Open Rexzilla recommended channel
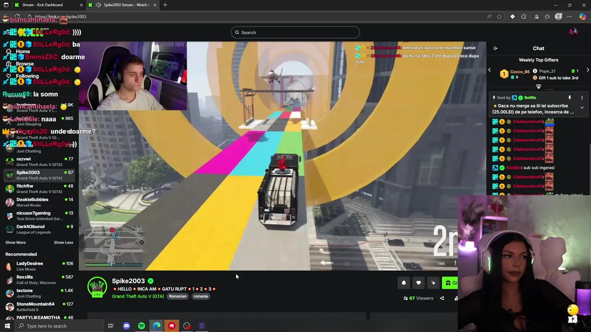Image resolution: width=591 pixels, height=332 pixels. coord(39,280)
